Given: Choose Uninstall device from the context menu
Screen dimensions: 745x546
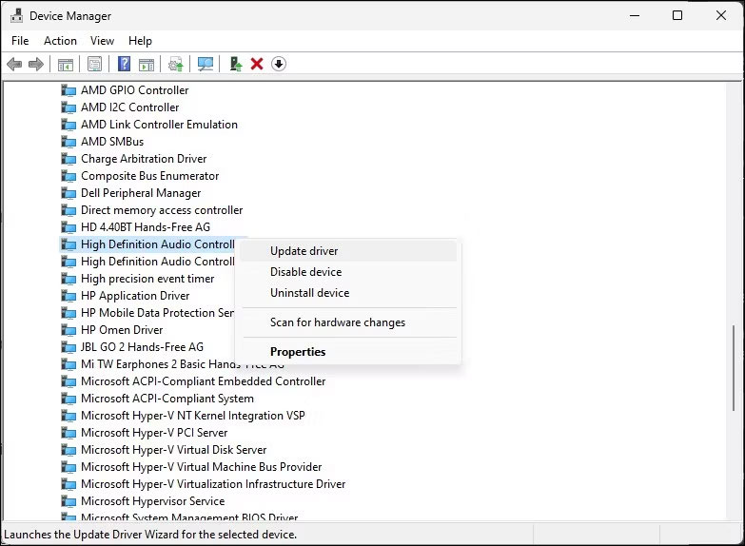Looking at the screenshot, I should coord(309,293).
